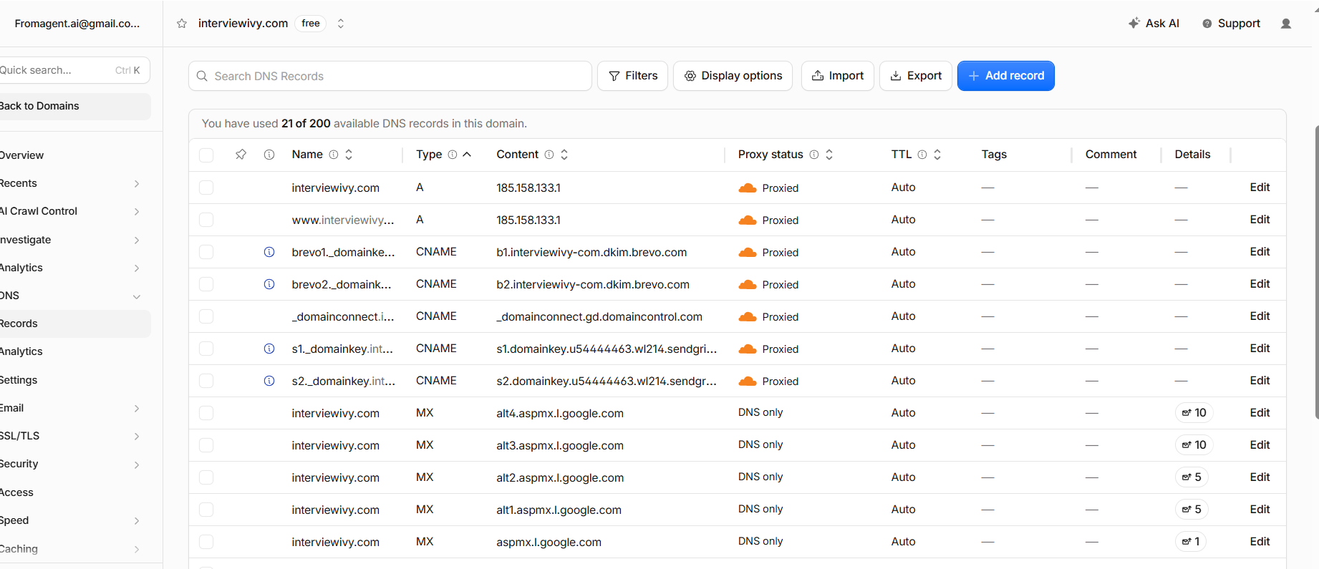Click proxied cloud icon for _domainconnect.gd.domaincontrol.com

click(748, 317)
